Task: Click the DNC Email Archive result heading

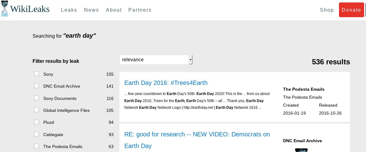Action: 302,141
